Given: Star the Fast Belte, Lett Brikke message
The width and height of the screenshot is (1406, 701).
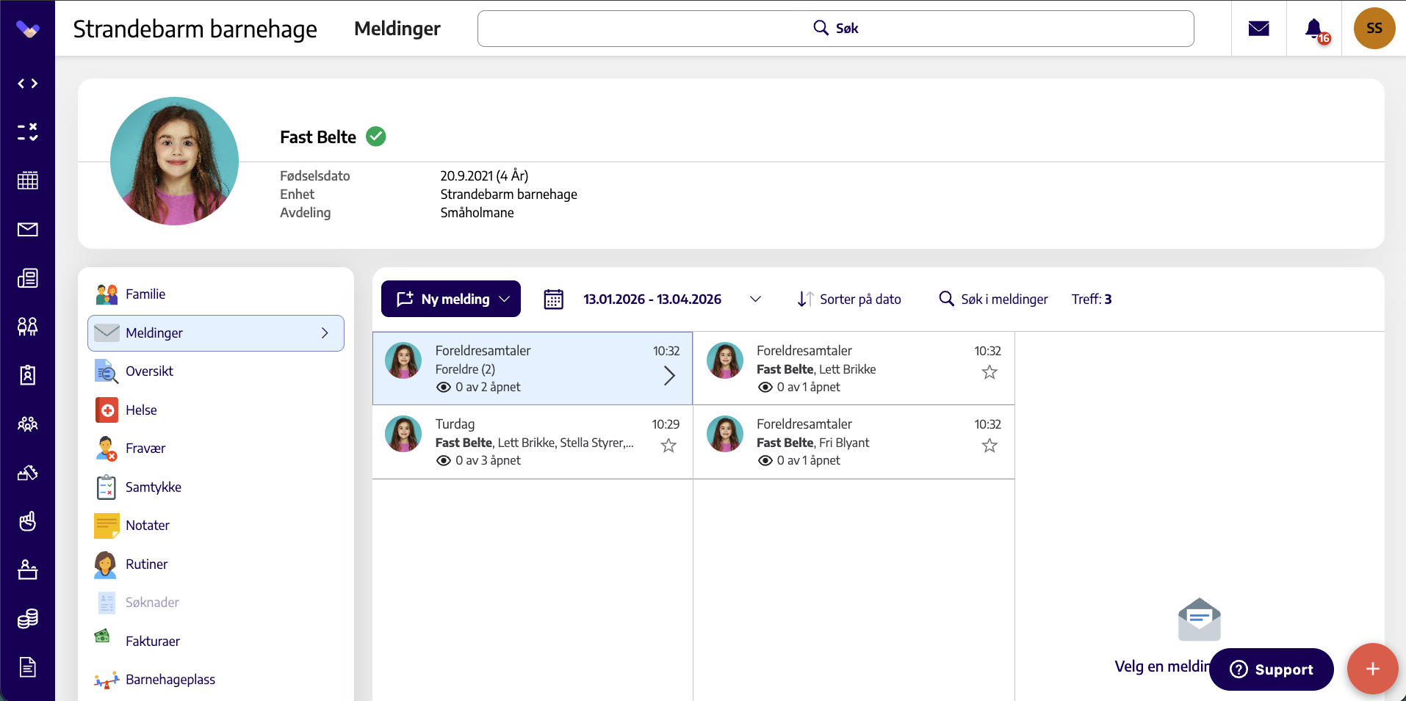Looking at the screenshot, I should pos(989,372).
